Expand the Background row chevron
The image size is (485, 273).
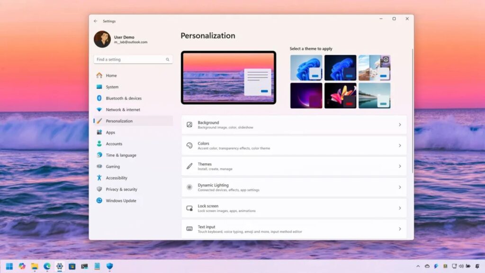coord(400,125)
